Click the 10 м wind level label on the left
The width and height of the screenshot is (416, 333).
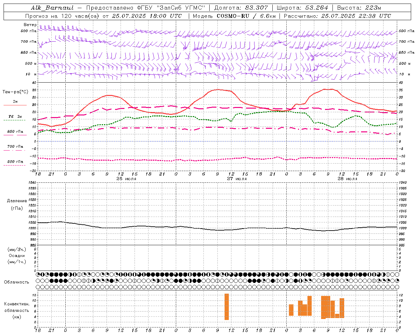pyautogui.click(x=31, y=74)
